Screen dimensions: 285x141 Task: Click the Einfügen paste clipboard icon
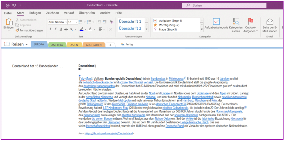click(9, 22)
